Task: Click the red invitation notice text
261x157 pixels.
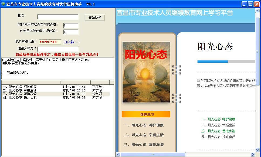Action: 57,54
